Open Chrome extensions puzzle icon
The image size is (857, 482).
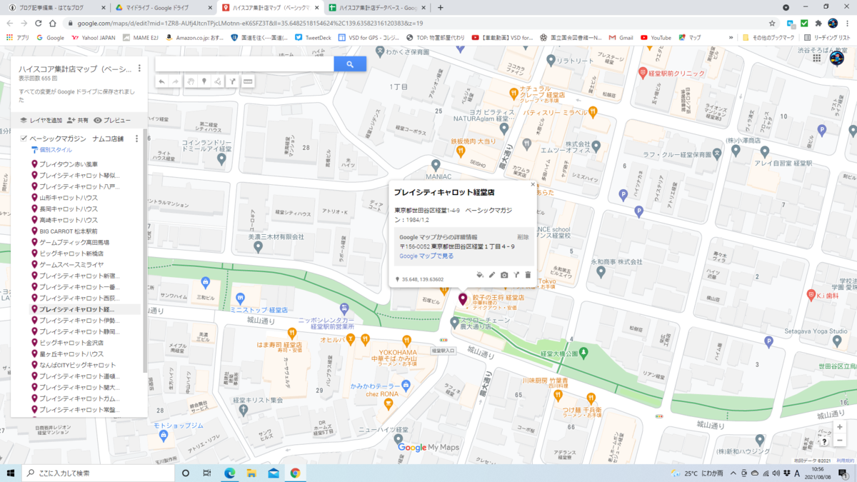click(x=818, y=23)
